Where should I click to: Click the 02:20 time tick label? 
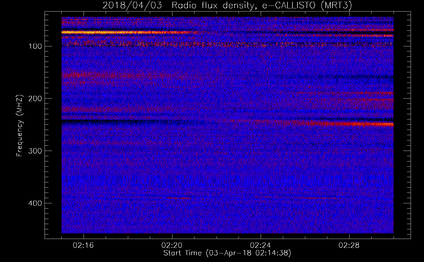(172, 245)
